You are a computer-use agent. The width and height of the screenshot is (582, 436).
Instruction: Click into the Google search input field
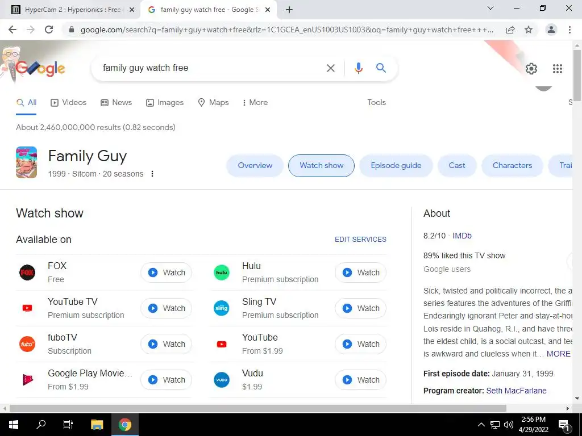[x=211, y=68]
